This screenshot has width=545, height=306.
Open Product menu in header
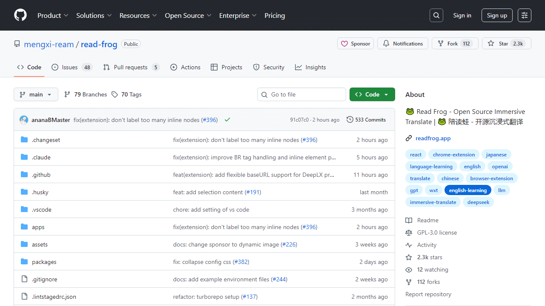tap(53, 15)
